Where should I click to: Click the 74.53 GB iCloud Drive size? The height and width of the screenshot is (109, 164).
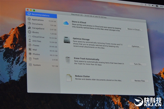[x=53, y=38]
